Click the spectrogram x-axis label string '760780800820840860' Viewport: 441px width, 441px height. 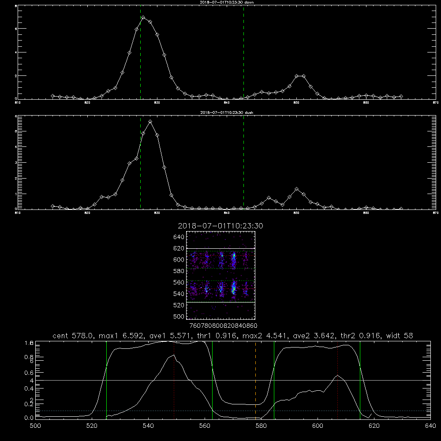point(224,326)
